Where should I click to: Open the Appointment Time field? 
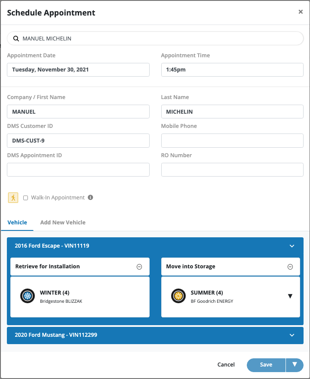[x=232, y=70]
